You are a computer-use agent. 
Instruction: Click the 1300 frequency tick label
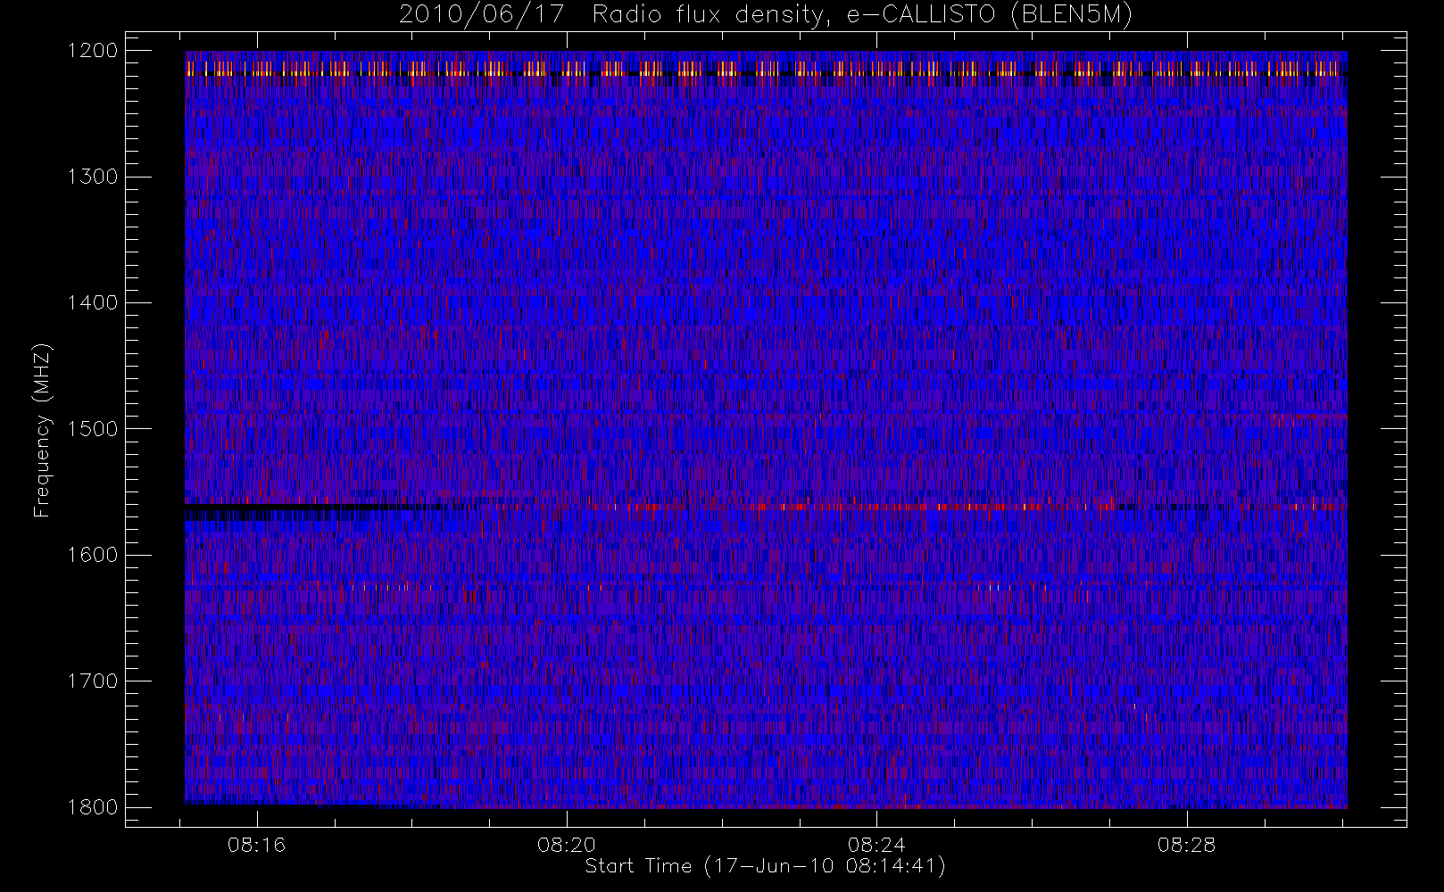point(93,177)
